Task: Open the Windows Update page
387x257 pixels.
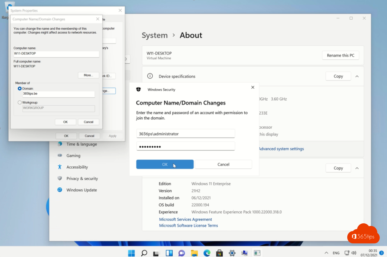Action: coord(82,190)
